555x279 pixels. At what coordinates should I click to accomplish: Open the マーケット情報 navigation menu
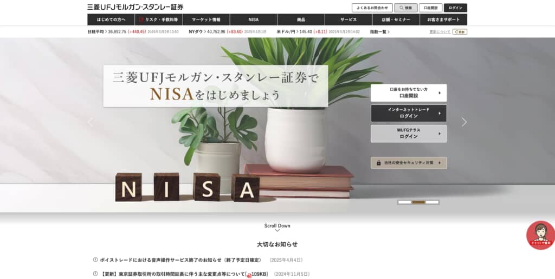tap(206, 20)
